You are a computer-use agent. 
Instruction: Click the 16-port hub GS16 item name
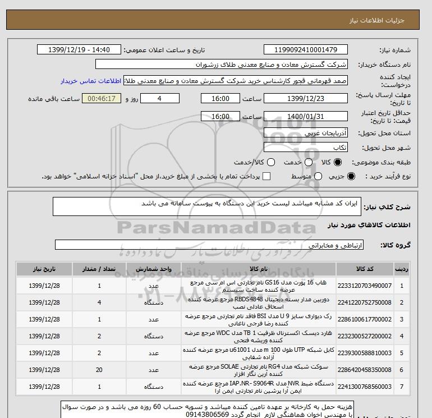click(259, 286)
